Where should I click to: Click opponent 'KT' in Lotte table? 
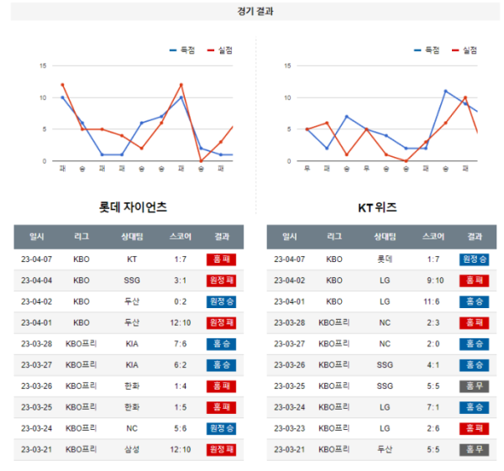click(x=132, y=259)
